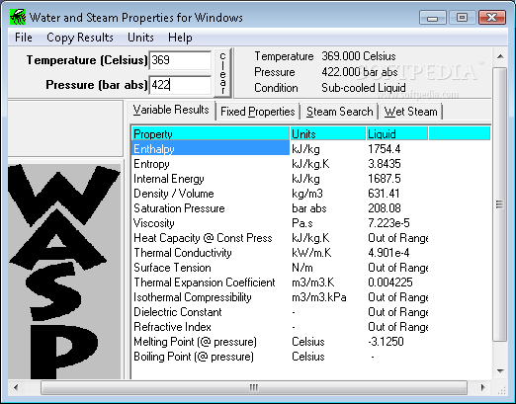Click the viscosity value 7.223e-5
This screenshot has width=516, height=404.
(x=388, y=223)
